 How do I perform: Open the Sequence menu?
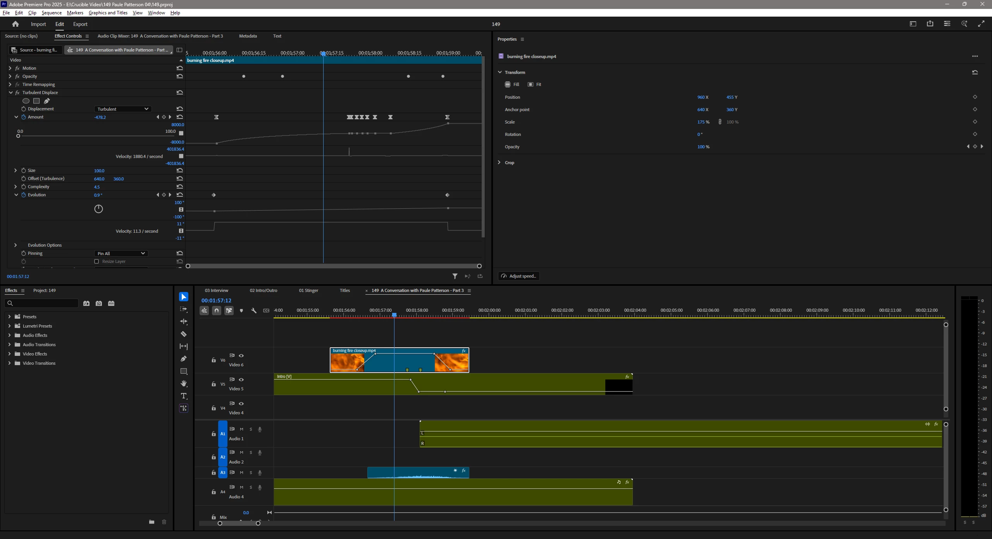click(x=52, y=13)
